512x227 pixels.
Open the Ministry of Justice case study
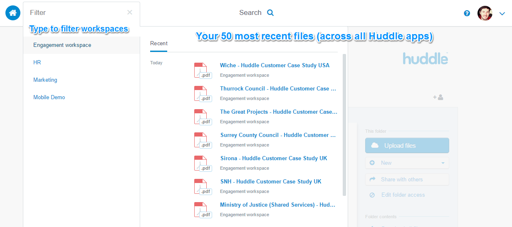(278, 205)
